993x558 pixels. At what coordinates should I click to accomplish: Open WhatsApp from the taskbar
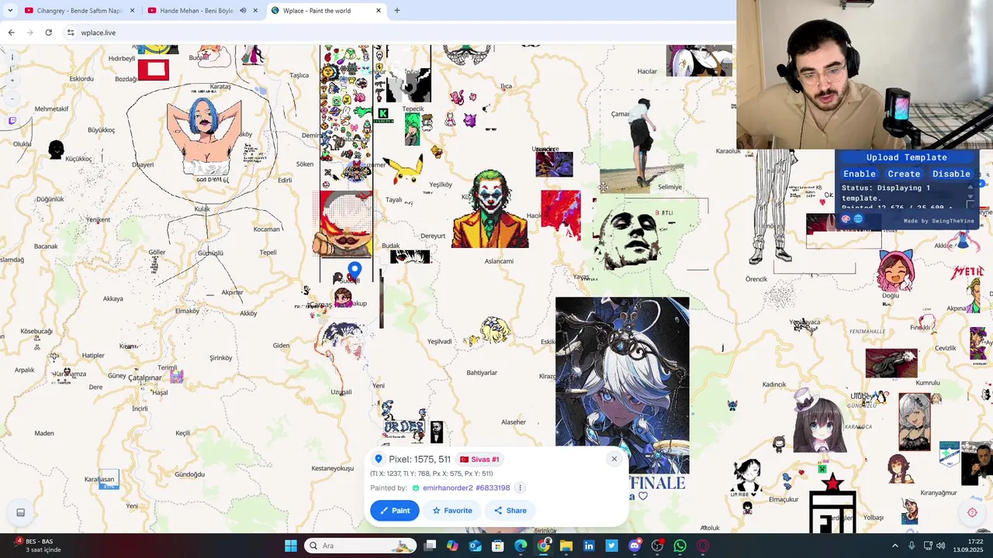680,546
